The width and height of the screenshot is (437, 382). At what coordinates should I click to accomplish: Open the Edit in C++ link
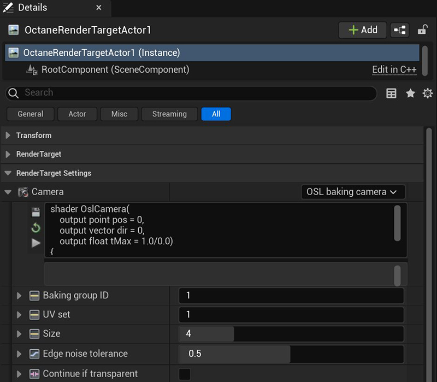(x=394, y=69)
